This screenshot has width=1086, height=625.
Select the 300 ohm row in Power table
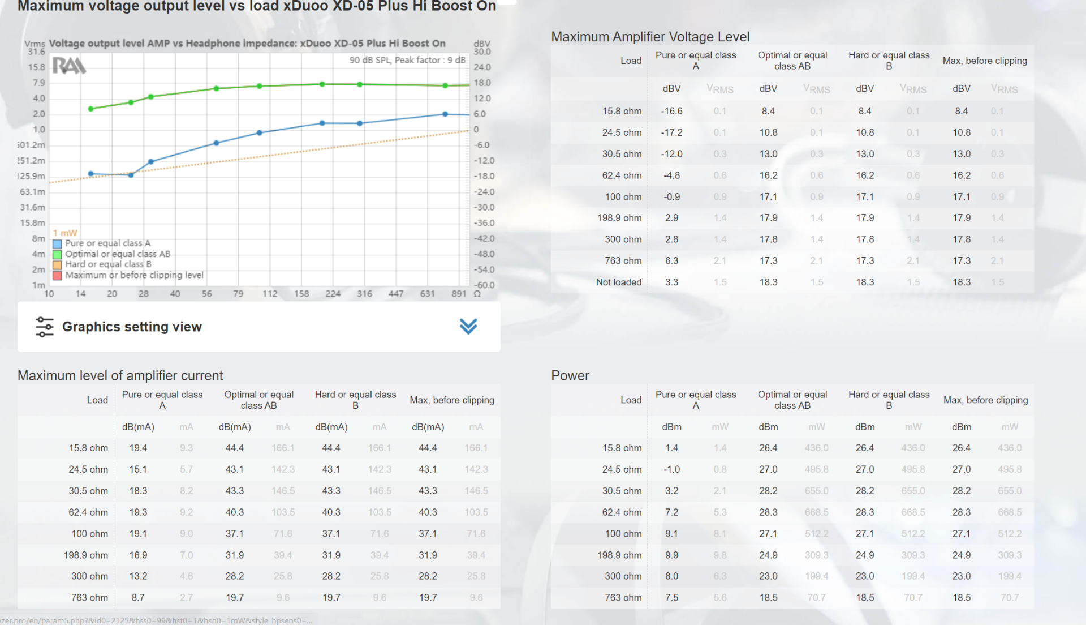(792, 576)
